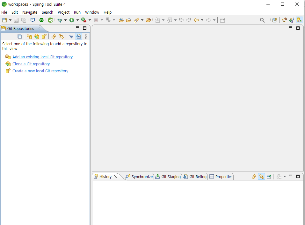Click the Save disk icon in the toolbar
This screenshot has height=225, width=305.
pos(16,20)
